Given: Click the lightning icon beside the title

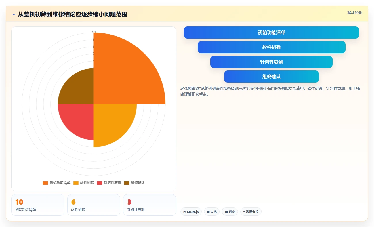Looking at the screenshot, I should click(14, 14).
